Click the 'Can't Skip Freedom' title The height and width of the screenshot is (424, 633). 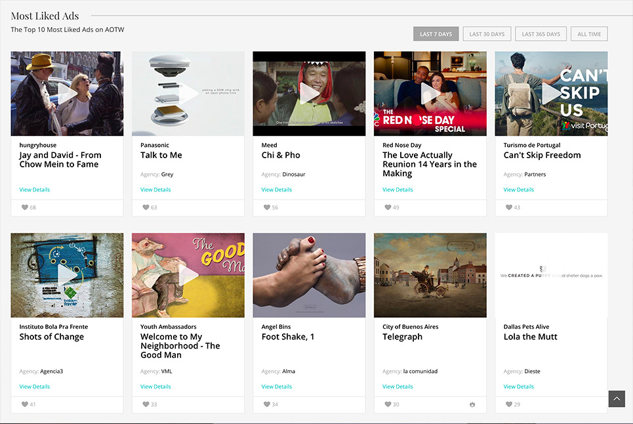[x=542, y=155]
